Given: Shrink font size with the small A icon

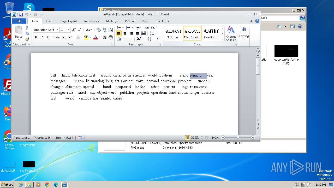Looking at the screenshot, I should (x=80, y=30).
